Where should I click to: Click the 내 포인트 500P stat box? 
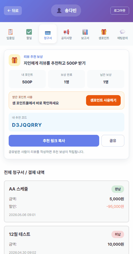pos(27,79)
